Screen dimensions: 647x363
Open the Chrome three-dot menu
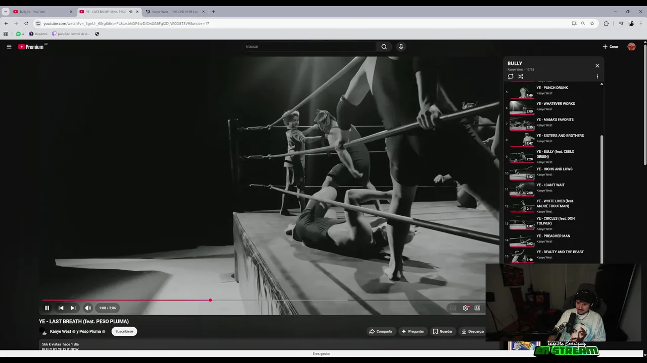pyautogui.click(x=641, y=23)
